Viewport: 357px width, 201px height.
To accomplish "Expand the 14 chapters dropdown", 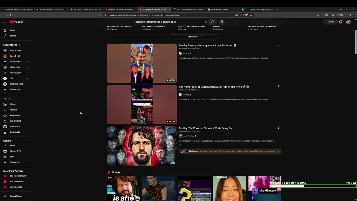I will pos(278,151).
